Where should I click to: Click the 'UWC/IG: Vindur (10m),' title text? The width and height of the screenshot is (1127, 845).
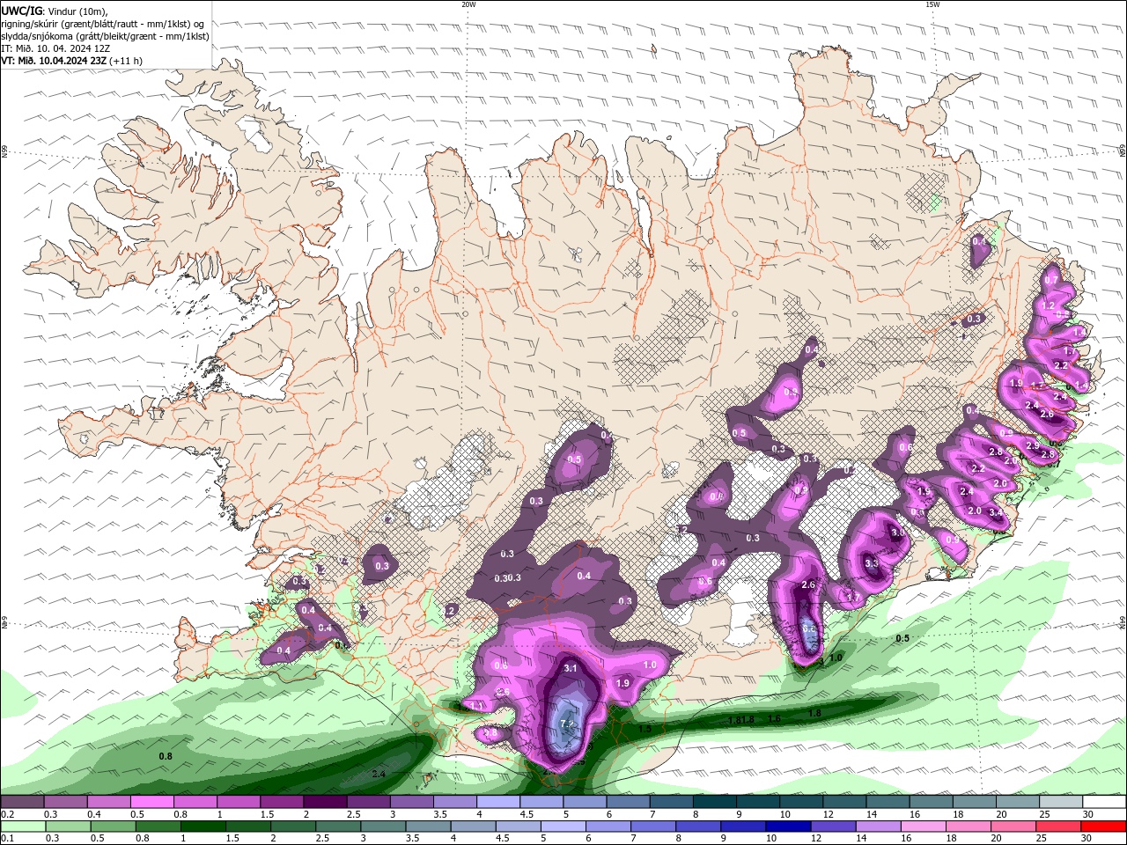coord(53,11)
